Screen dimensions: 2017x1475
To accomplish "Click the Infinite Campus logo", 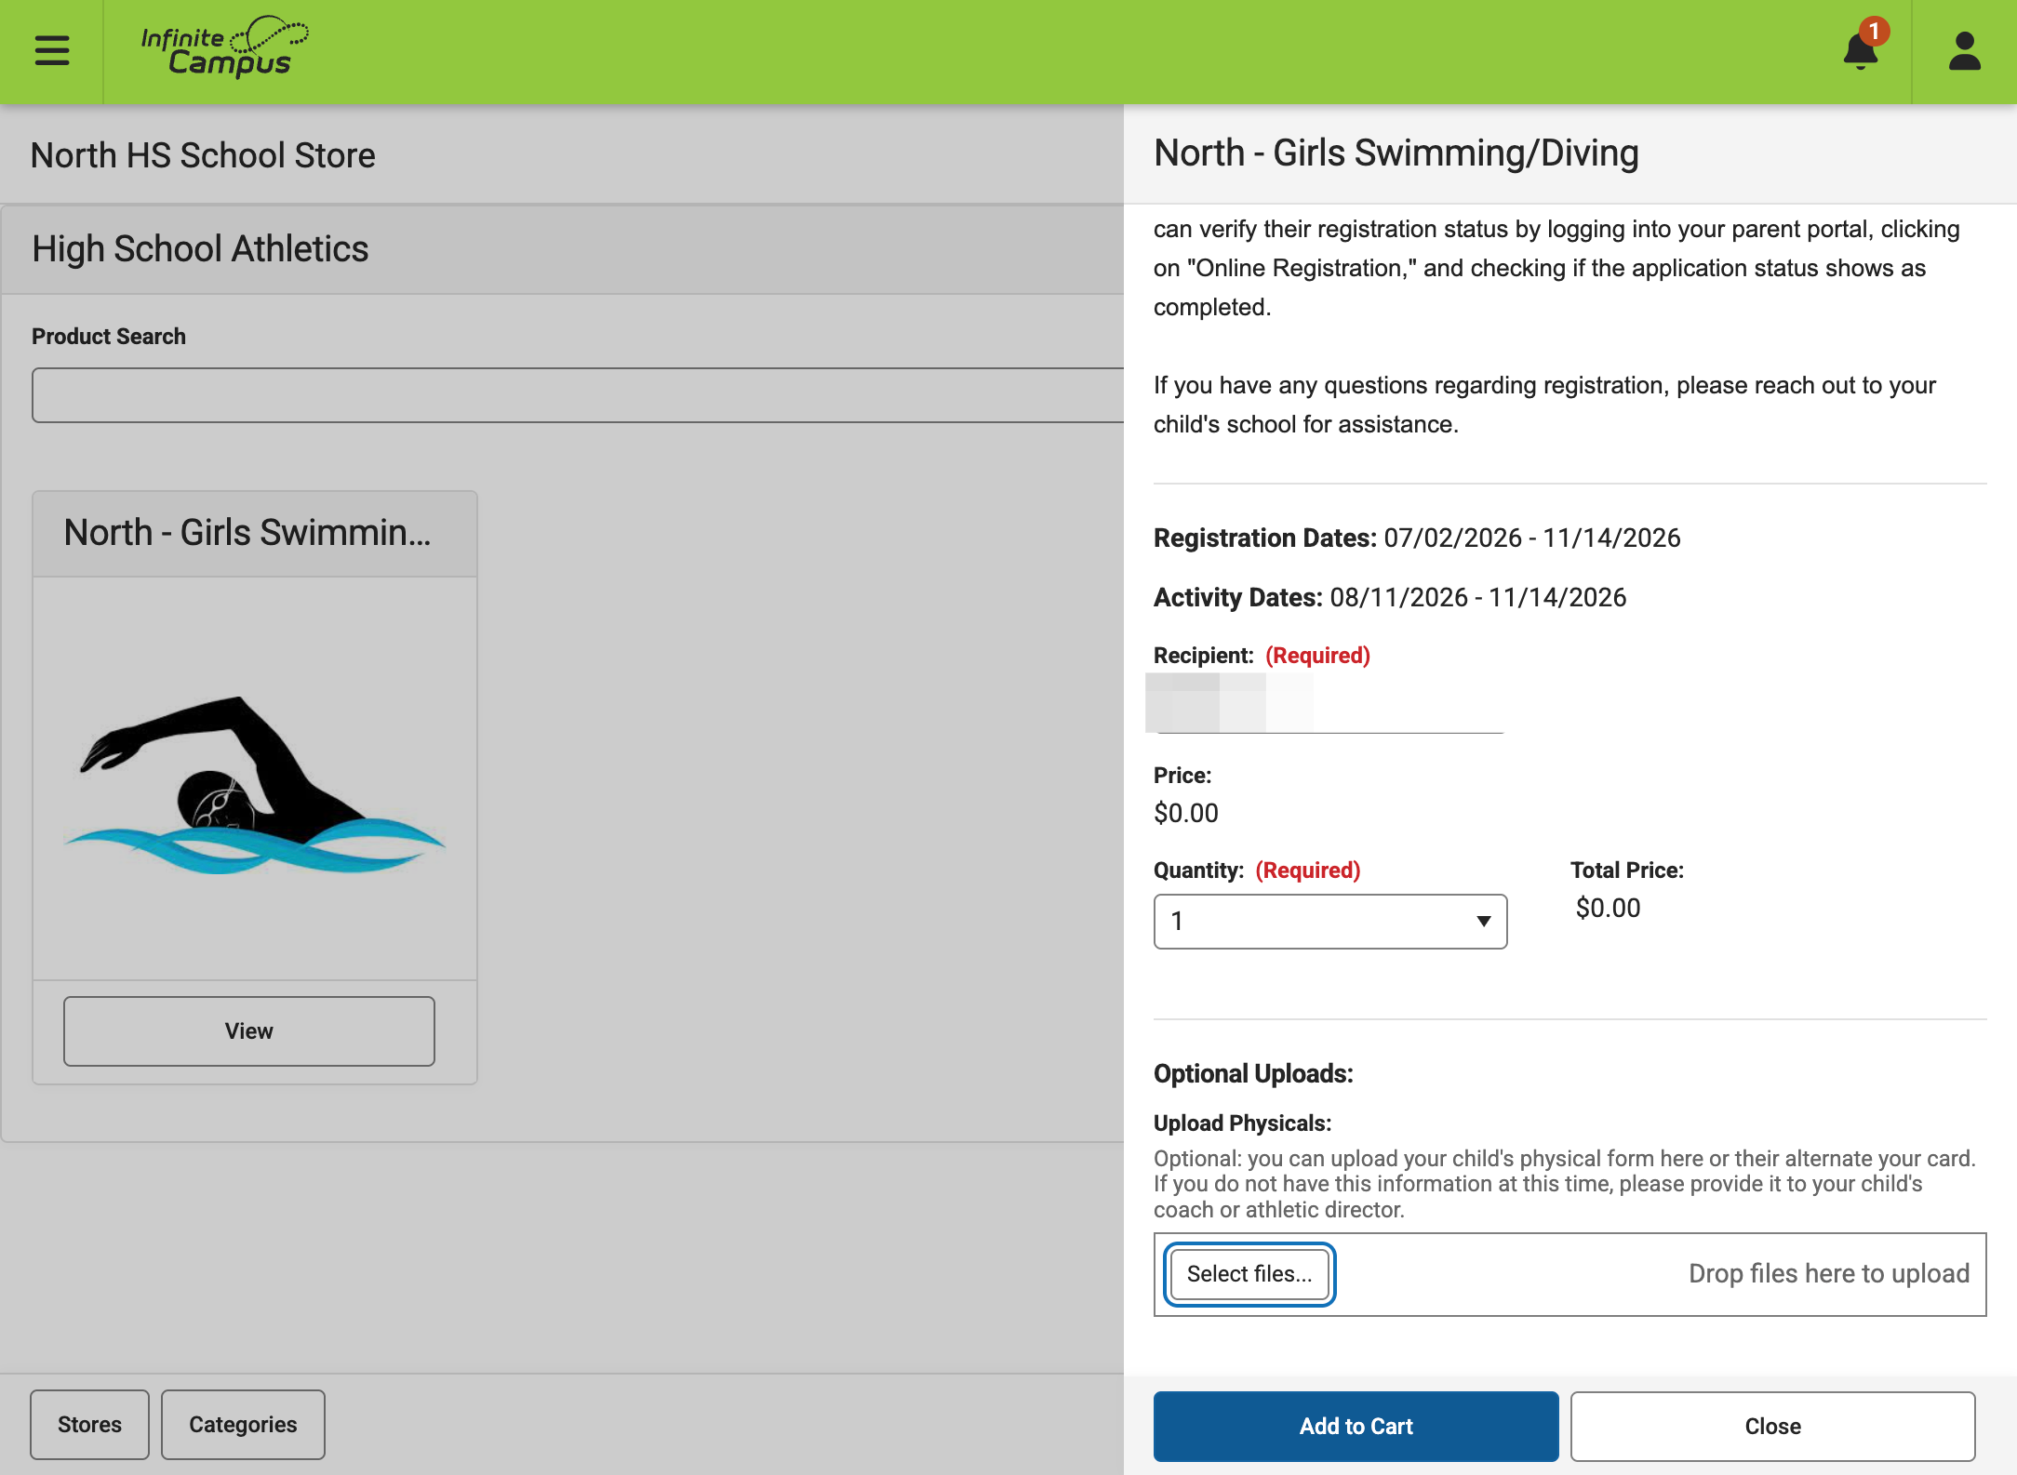I will (225, 47).
